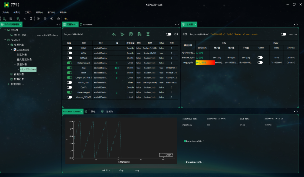304x177 pixels.
Task: Select 数据记录 in project tree
Action: pos(19,79)
